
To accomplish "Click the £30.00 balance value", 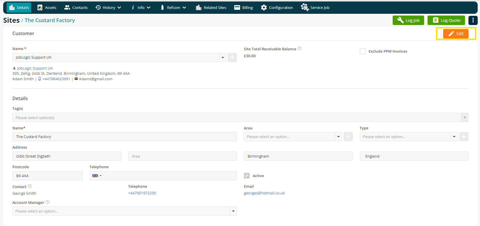I will 250,56.
